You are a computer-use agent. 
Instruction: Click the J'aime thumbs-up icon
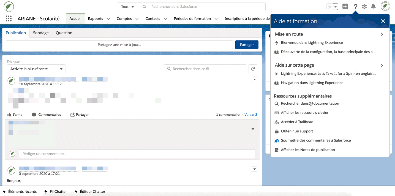pyautogui.click(x=9, y=115)
